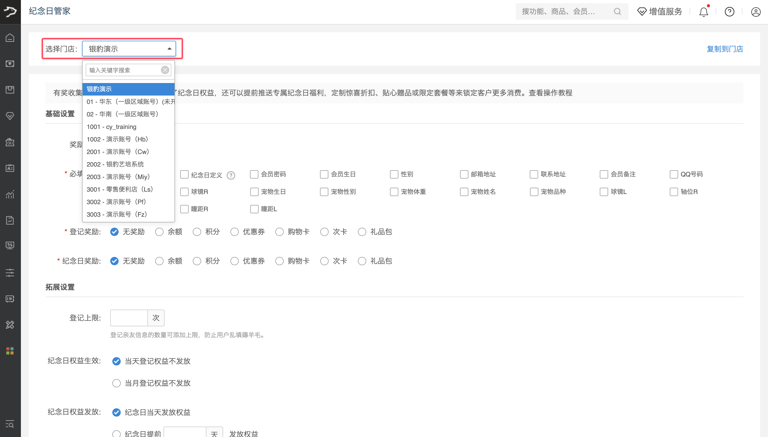Click the settings sliders icon in sidebar
Screen dimensions: 768x437
pos(10,273)
